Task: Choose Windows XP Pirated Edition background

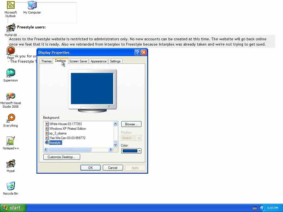Action: [x=68, y=129]
